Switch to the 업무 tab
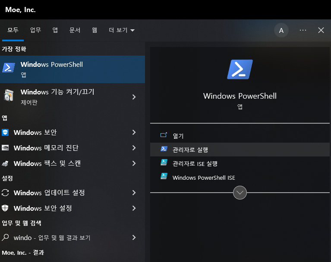The height and width of the screenshot is (262, 331). (35, 30)
